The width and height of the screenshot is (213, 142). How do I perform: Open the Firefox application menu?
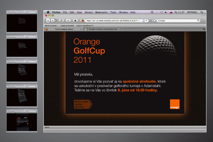pos(56,12)
